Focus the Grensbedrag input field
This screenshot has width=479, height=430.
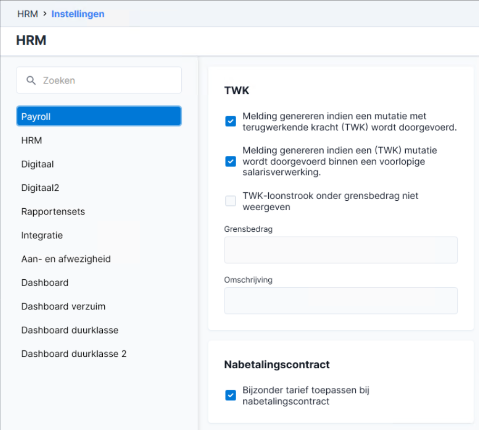point(341,250)
